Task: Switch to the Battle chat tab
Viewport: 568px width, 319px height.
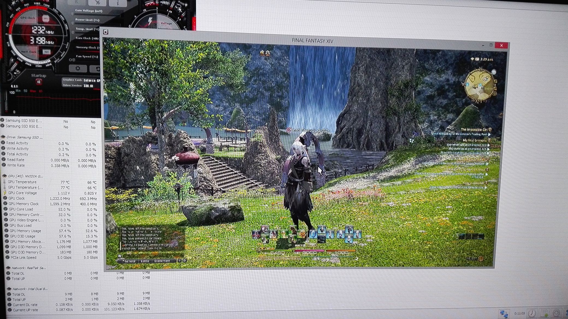Action: (145, 261)
